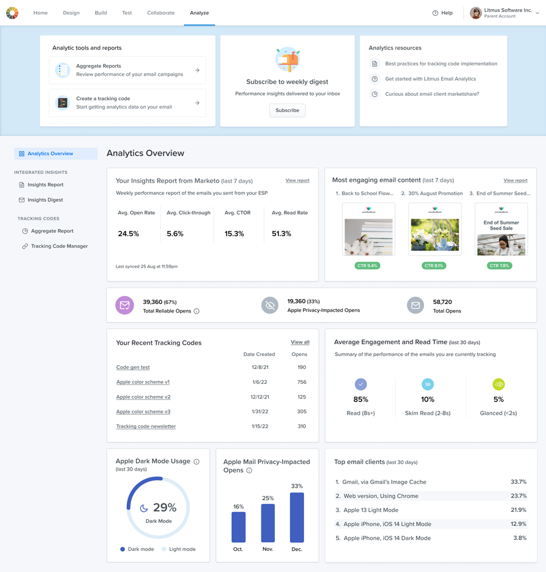Open Back to School email thumbnail

368,229
